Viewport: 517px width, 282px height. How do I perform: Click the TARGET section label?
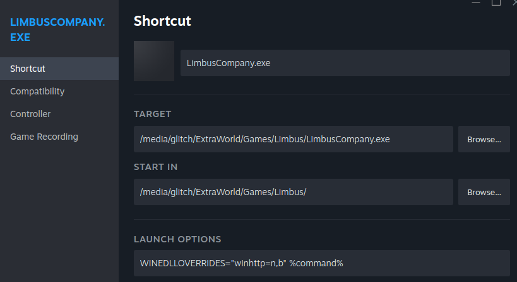click(153, 114)
